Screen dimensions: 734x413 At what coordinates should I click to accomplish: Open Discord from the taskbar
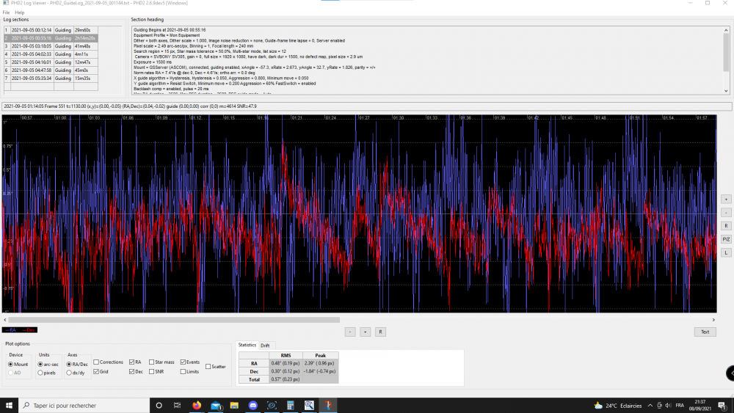point(252,405)
